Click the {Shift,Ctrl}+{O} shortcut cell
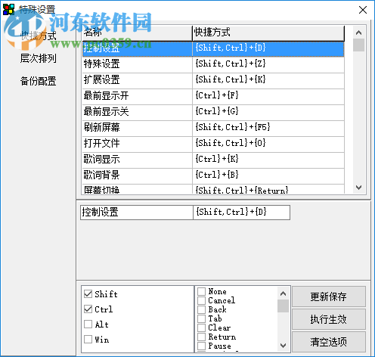Viewport: 375px width, 357px height. [268, 144]
